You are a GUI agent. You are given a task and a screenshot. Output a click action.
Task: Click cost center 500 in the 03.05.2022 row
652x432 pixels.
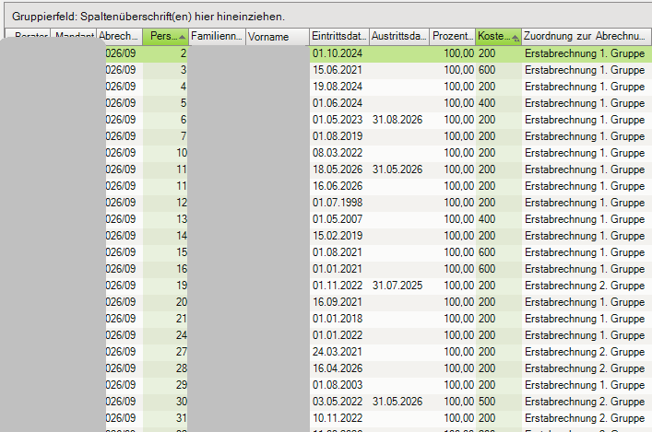click(x=487, y=402)
